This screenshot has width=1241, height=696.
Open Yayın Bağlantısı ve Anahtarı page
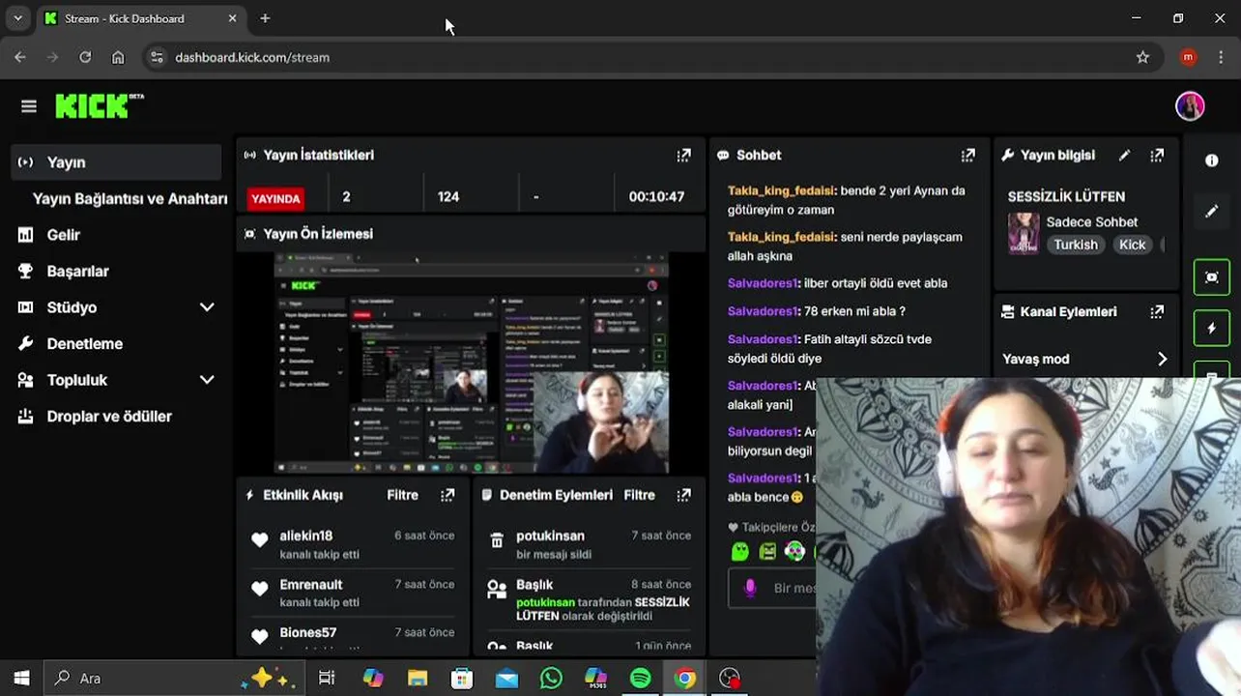click(x=130, y=198)
